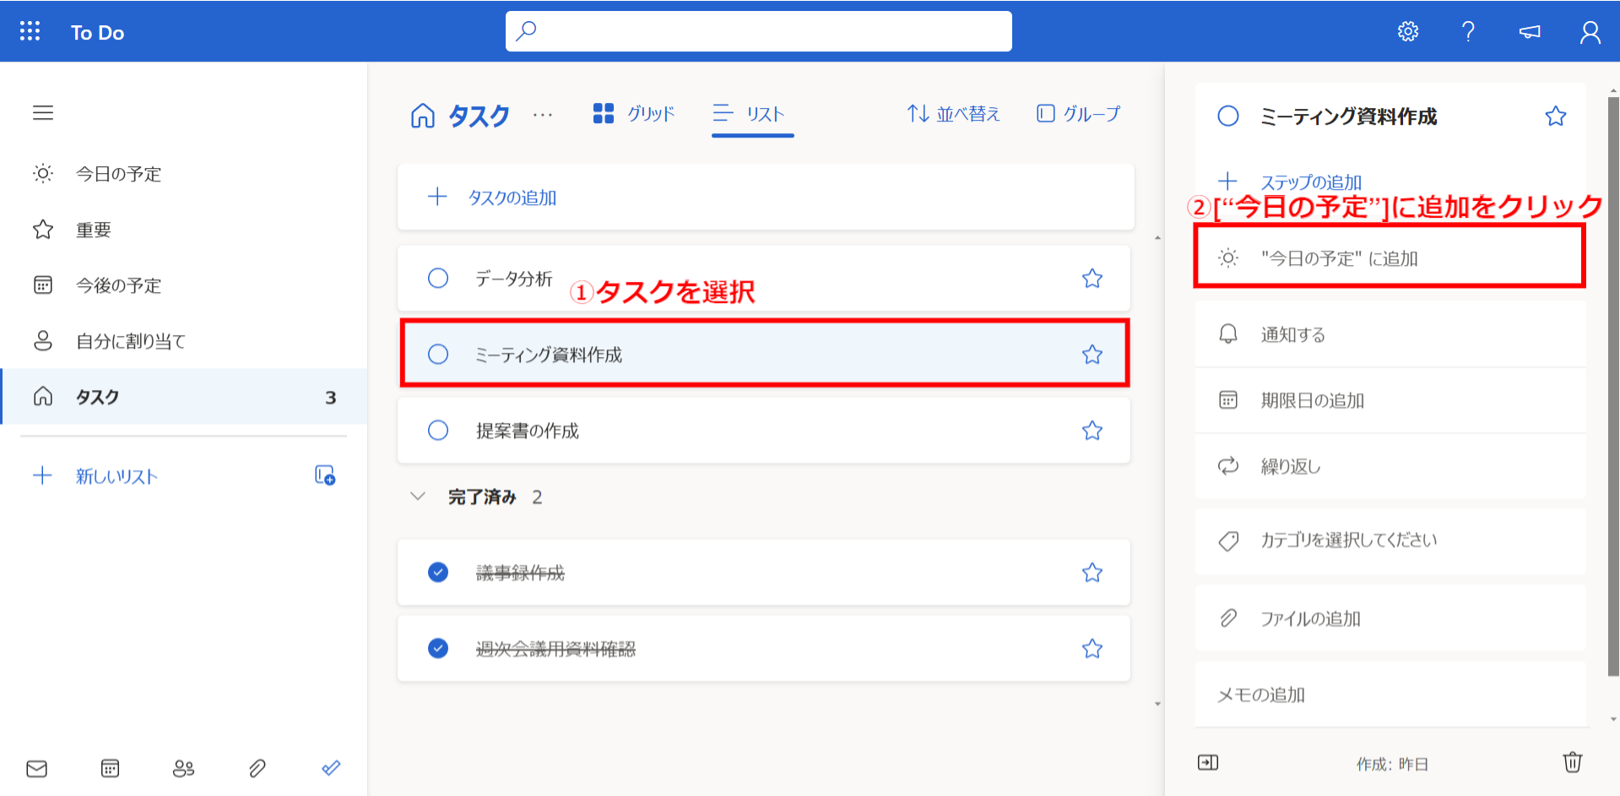Switch to グリッド view

coord(633,113)
